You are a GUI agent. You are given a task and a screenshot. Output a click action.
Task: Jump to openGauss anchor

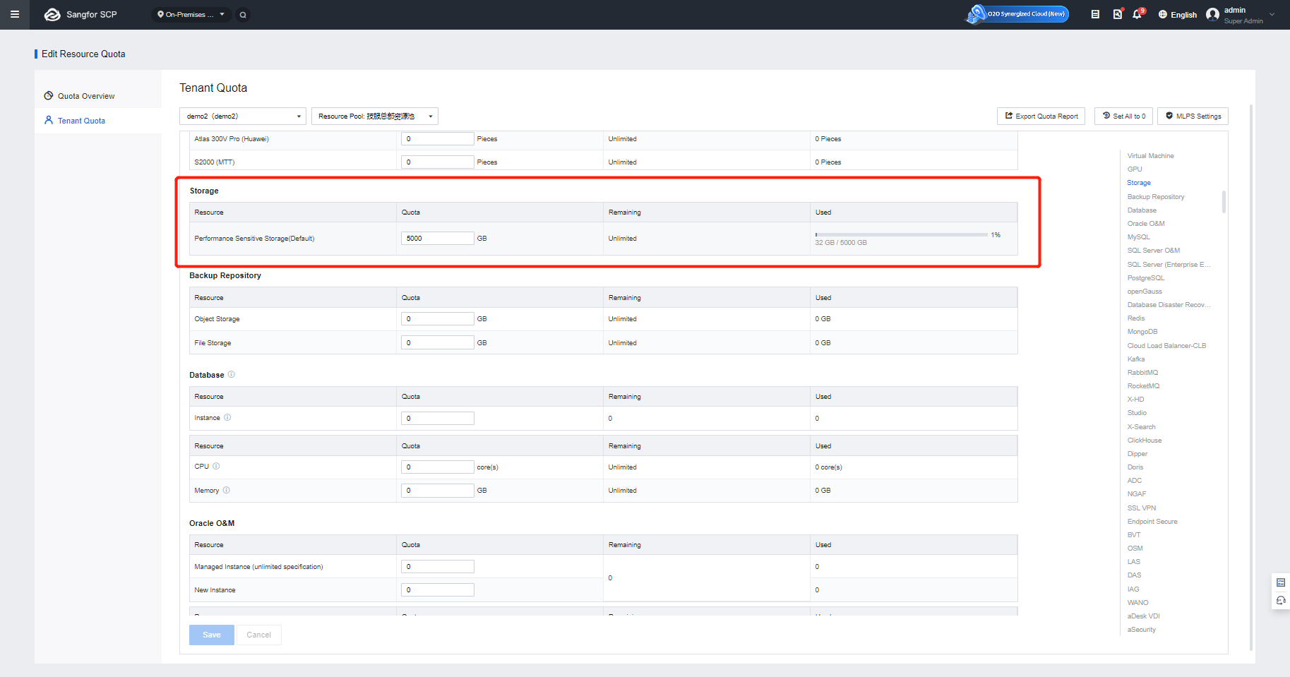tap(1145, 292)
